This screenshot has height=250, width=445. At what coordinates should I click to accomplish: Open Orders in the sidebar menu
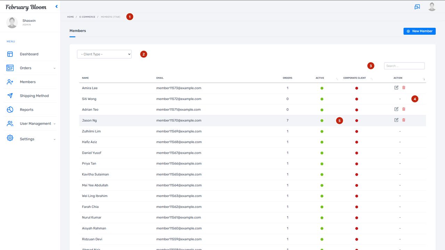tap(25, 68)
